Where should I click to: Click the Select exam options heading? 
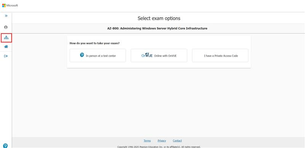point(159,18)
